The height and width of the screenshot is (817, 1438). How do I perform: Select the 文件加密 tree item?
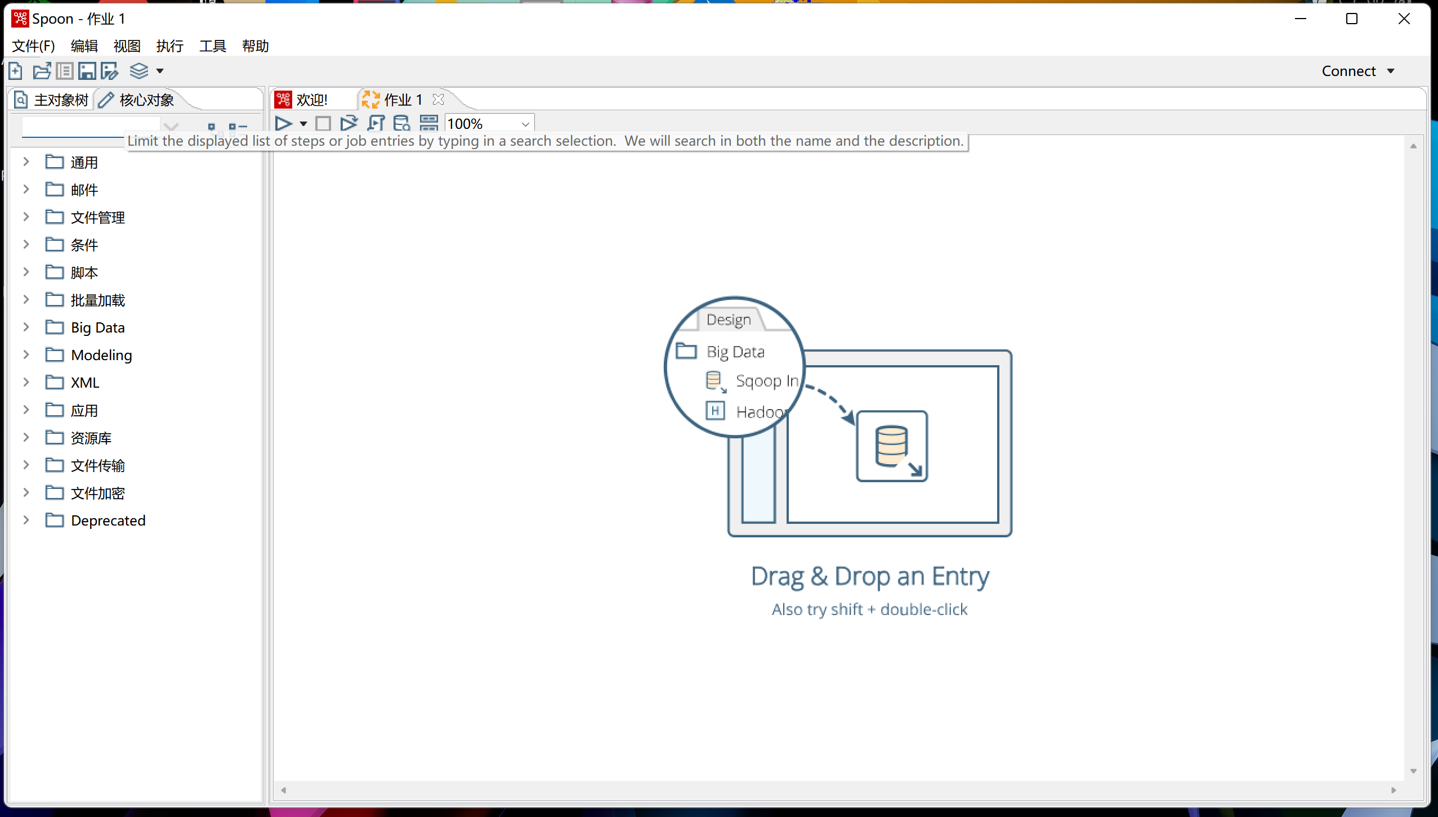[98, 493]
